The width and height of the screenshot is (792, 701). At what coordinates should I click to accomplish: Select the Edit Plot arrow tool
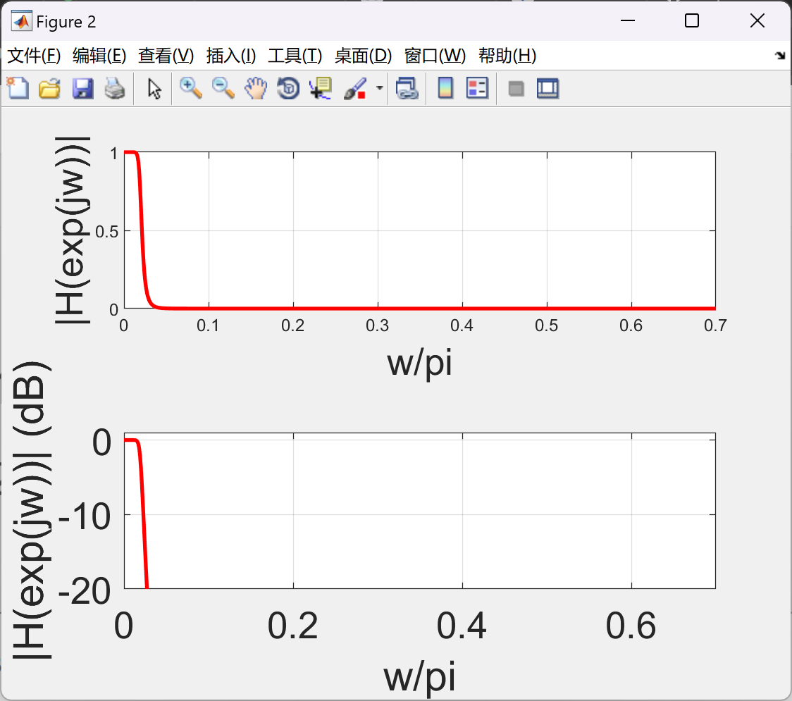[x=154, y=89]
